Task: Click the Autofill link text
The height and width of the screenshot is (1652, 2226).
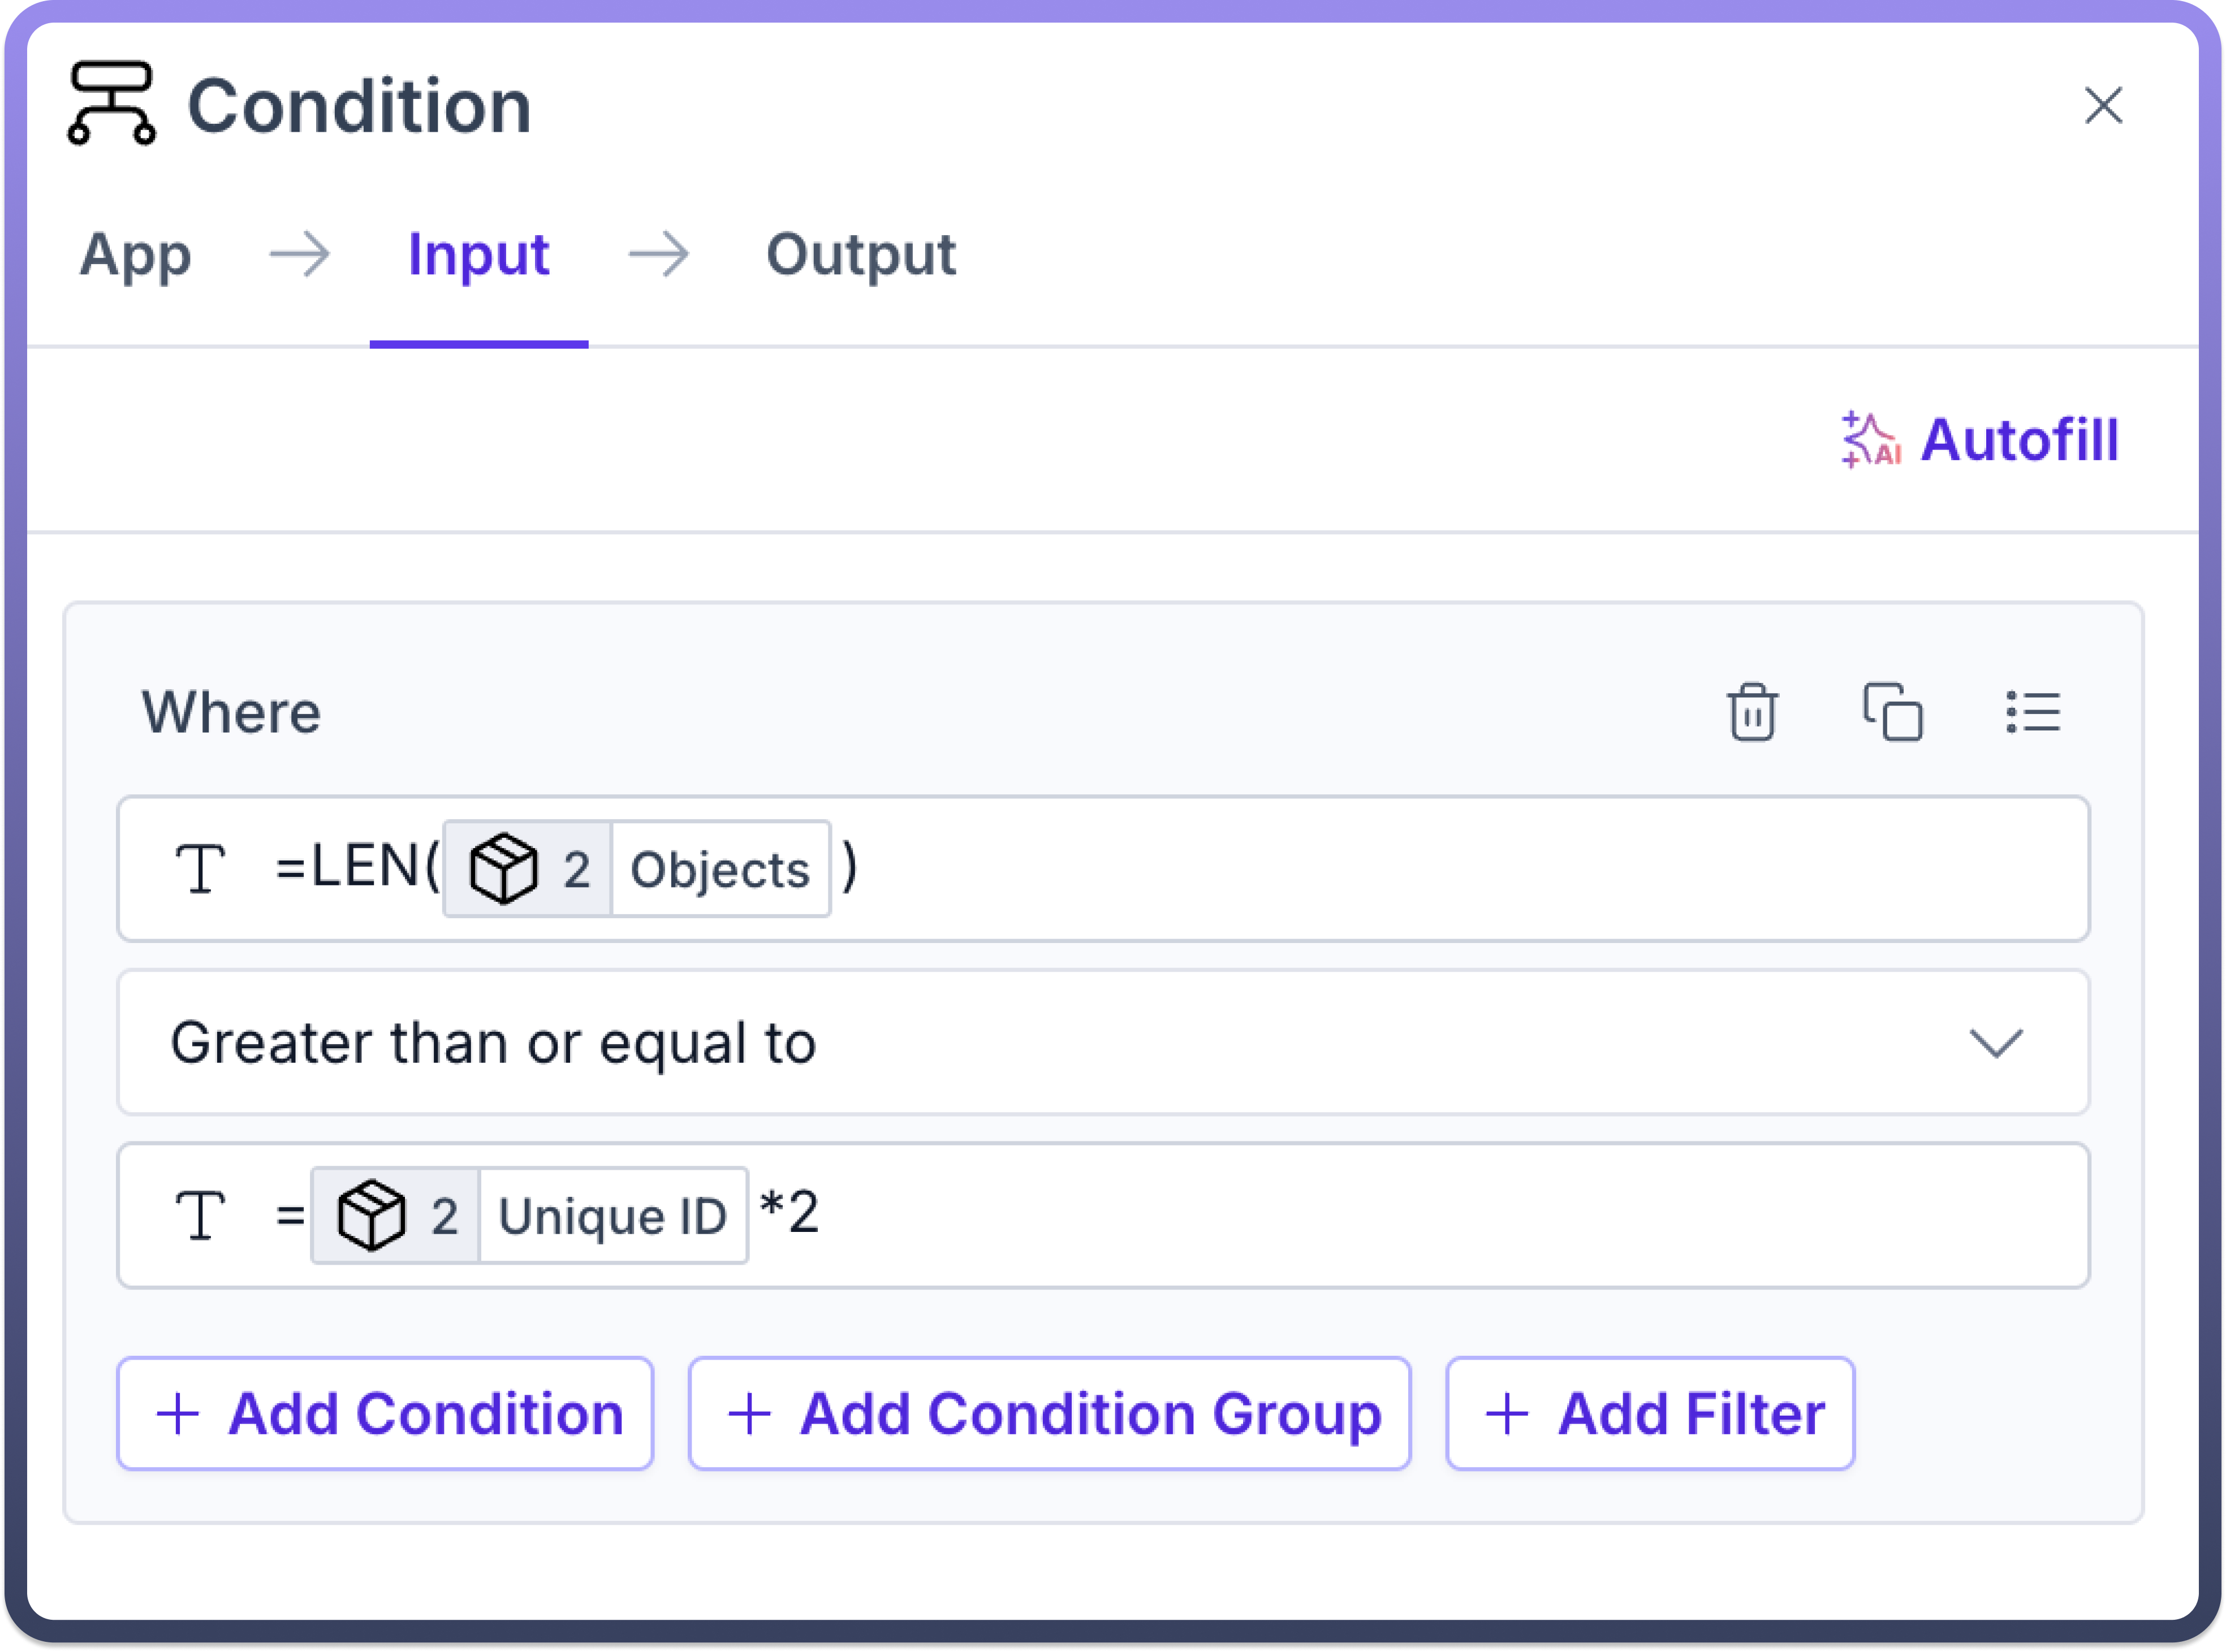Action: tap(2019, 440)
